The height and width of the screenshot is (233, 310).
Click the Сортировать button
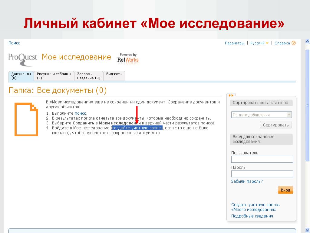[x=276, y=125]
